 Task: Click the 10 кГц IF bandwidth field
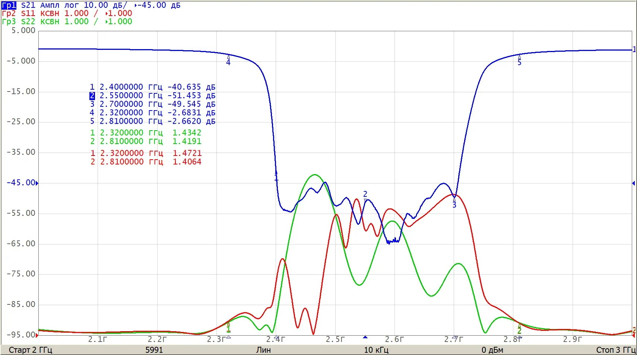point(376,350)
